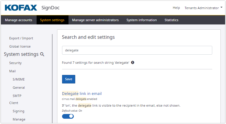Select S/MIME under Mail

tap(18, 79)
